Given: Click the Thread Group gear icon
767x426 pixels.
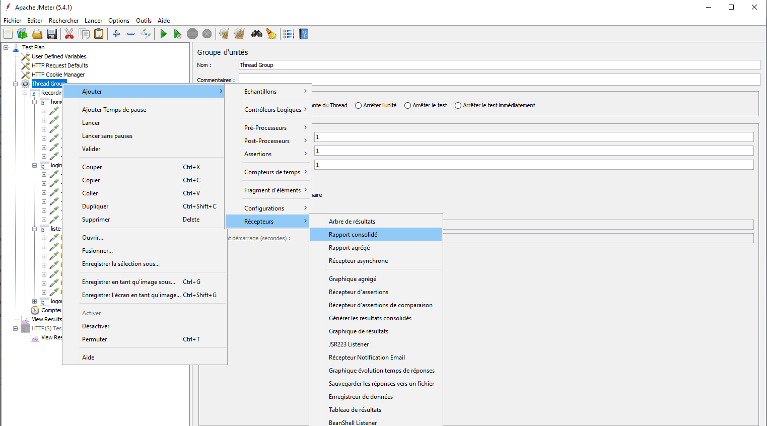Looking at the screenshot, I should point(26,84).
